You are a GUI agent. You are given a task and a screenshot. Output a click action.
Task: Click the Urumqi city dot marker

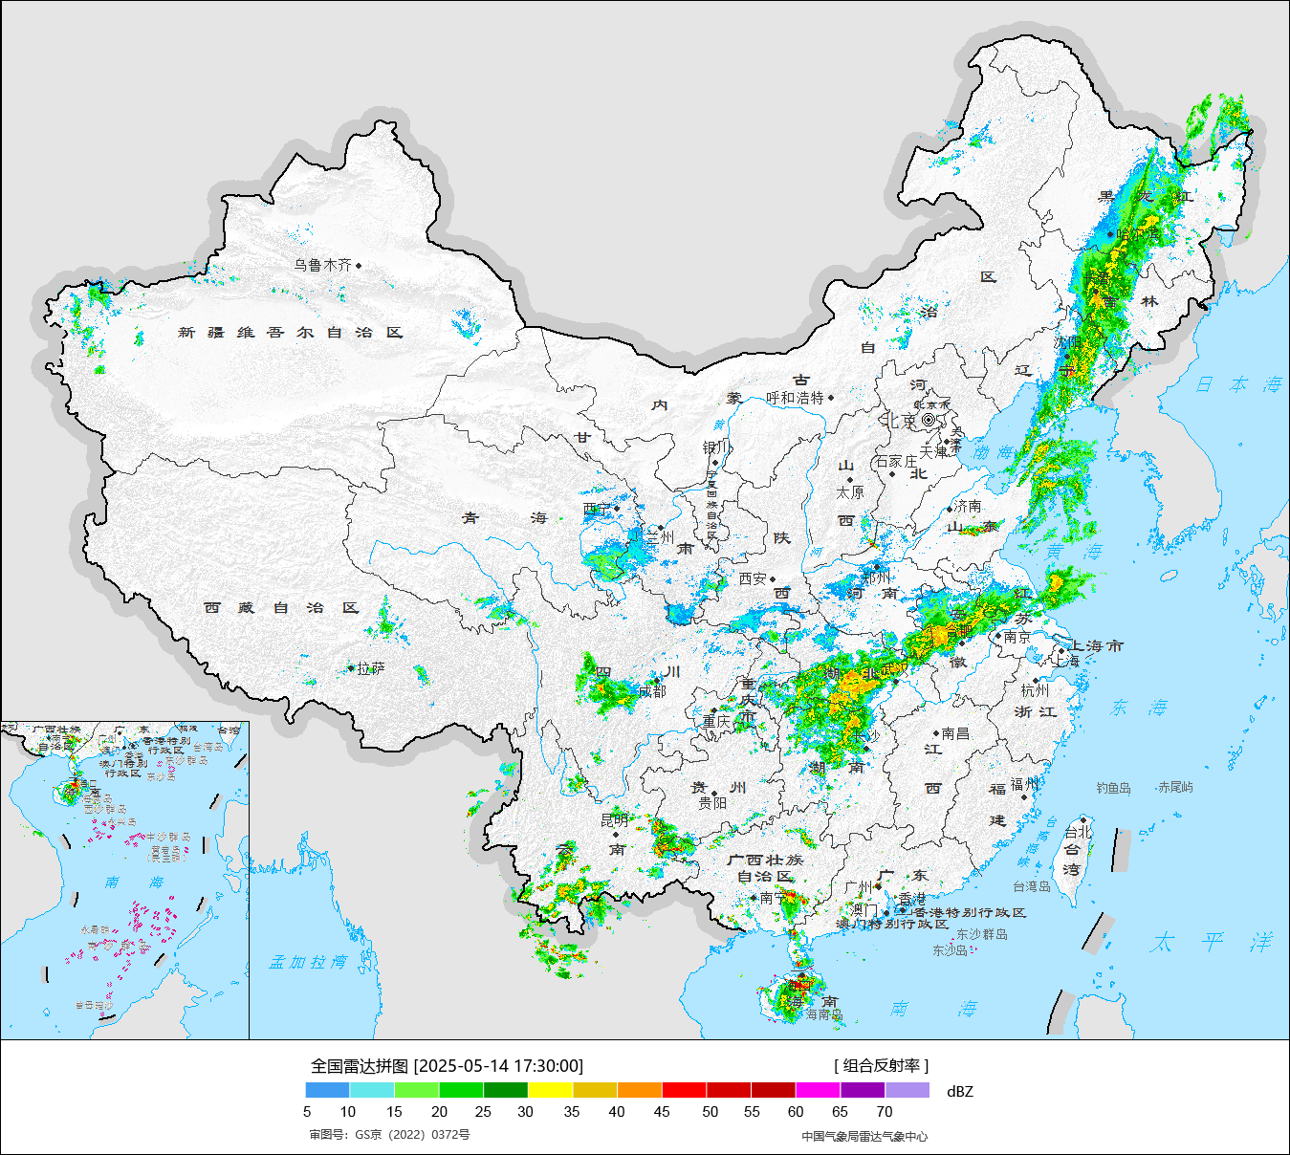pyautogui.click(x=359, y=266)
